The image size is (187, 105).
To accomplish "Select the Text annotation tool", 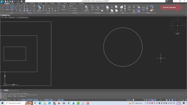I will [x=92, y=8].
